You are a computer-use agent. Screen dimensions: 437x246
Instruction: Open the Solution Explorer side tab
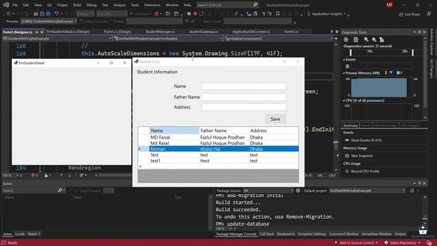point(432,42)
